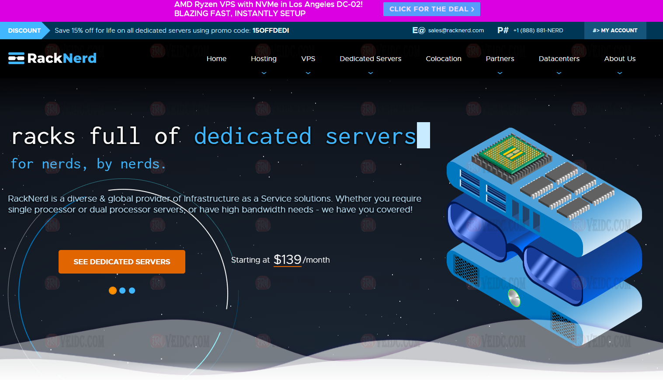Screen dimensions: 663x380
Task: Click the AMD Ryzen VPS banner text
Action: coord(268,9)
